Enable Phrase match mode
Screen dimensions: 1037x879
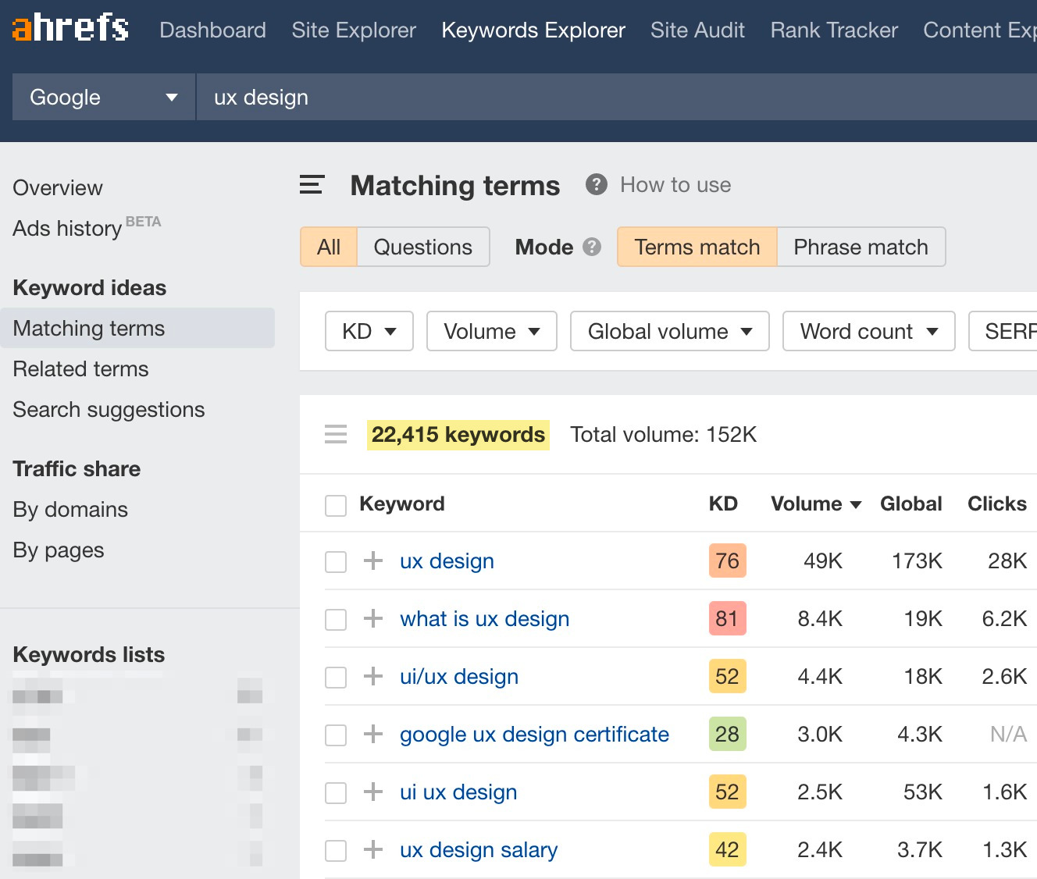click(x=860, y=247)
